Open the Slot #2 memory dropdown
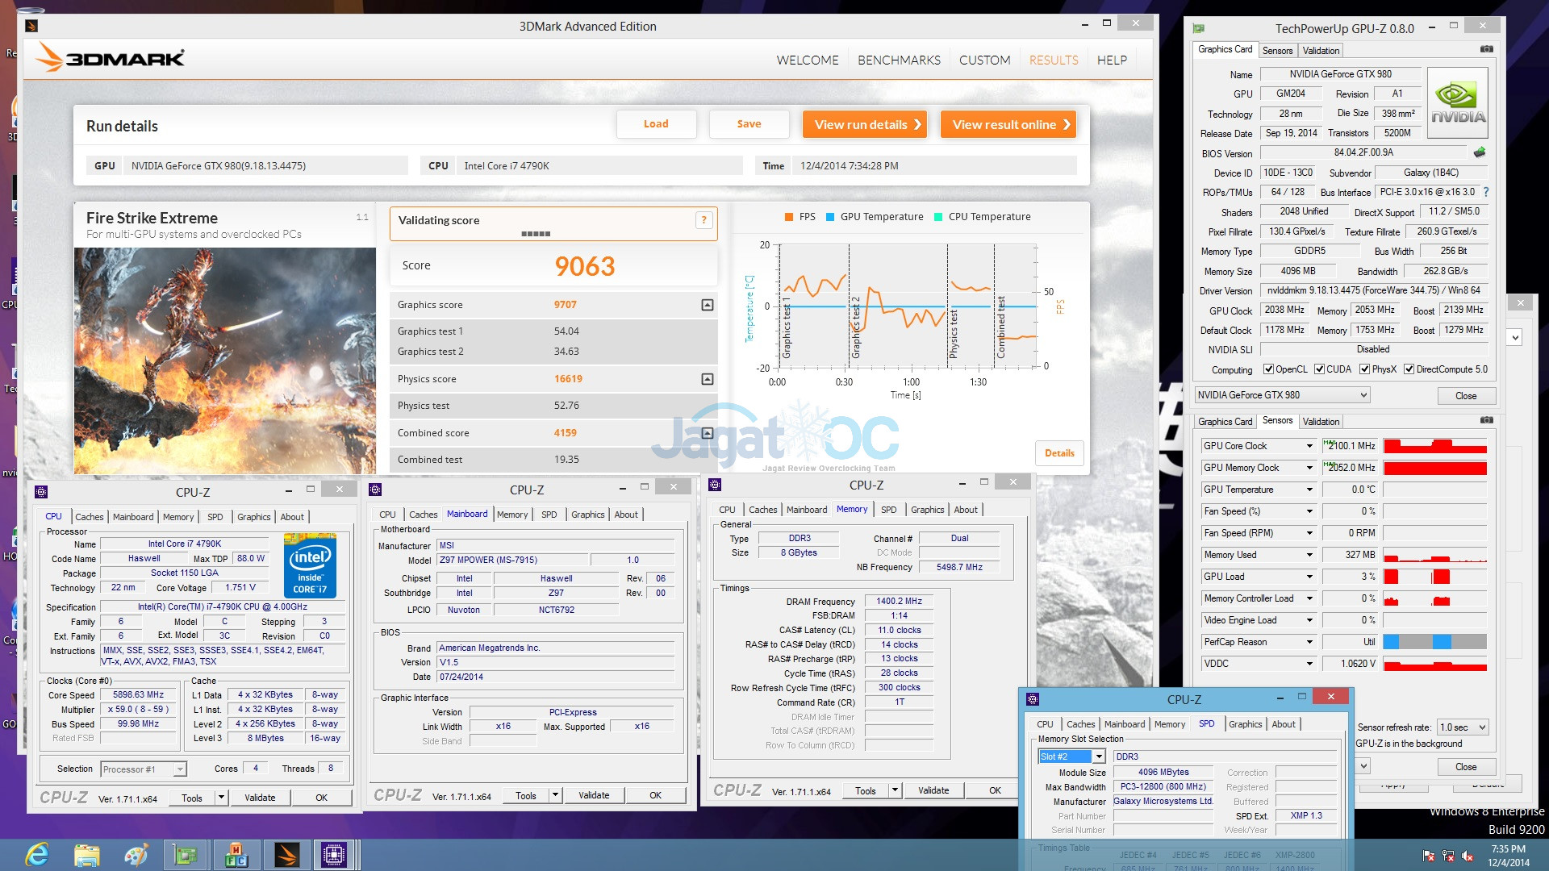The image size is (1549, 871). pyautogui.click(x=1098, y=756)
